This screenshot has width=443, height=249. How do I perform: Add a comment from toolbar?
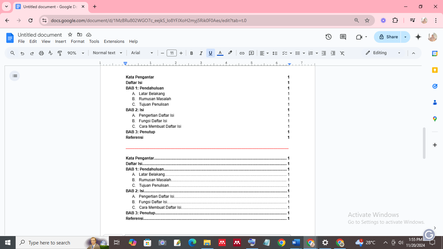coord(251,53)
